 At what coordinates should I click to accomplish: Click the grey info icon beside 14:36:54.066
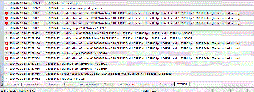[7, 73]
